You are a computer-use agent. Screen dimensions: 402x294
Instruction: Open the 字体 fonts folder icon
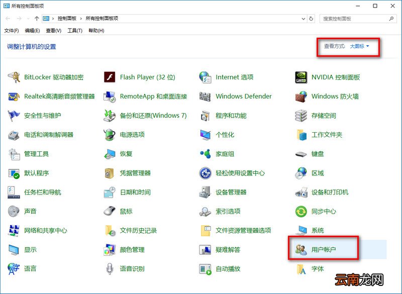click(301, 269)
